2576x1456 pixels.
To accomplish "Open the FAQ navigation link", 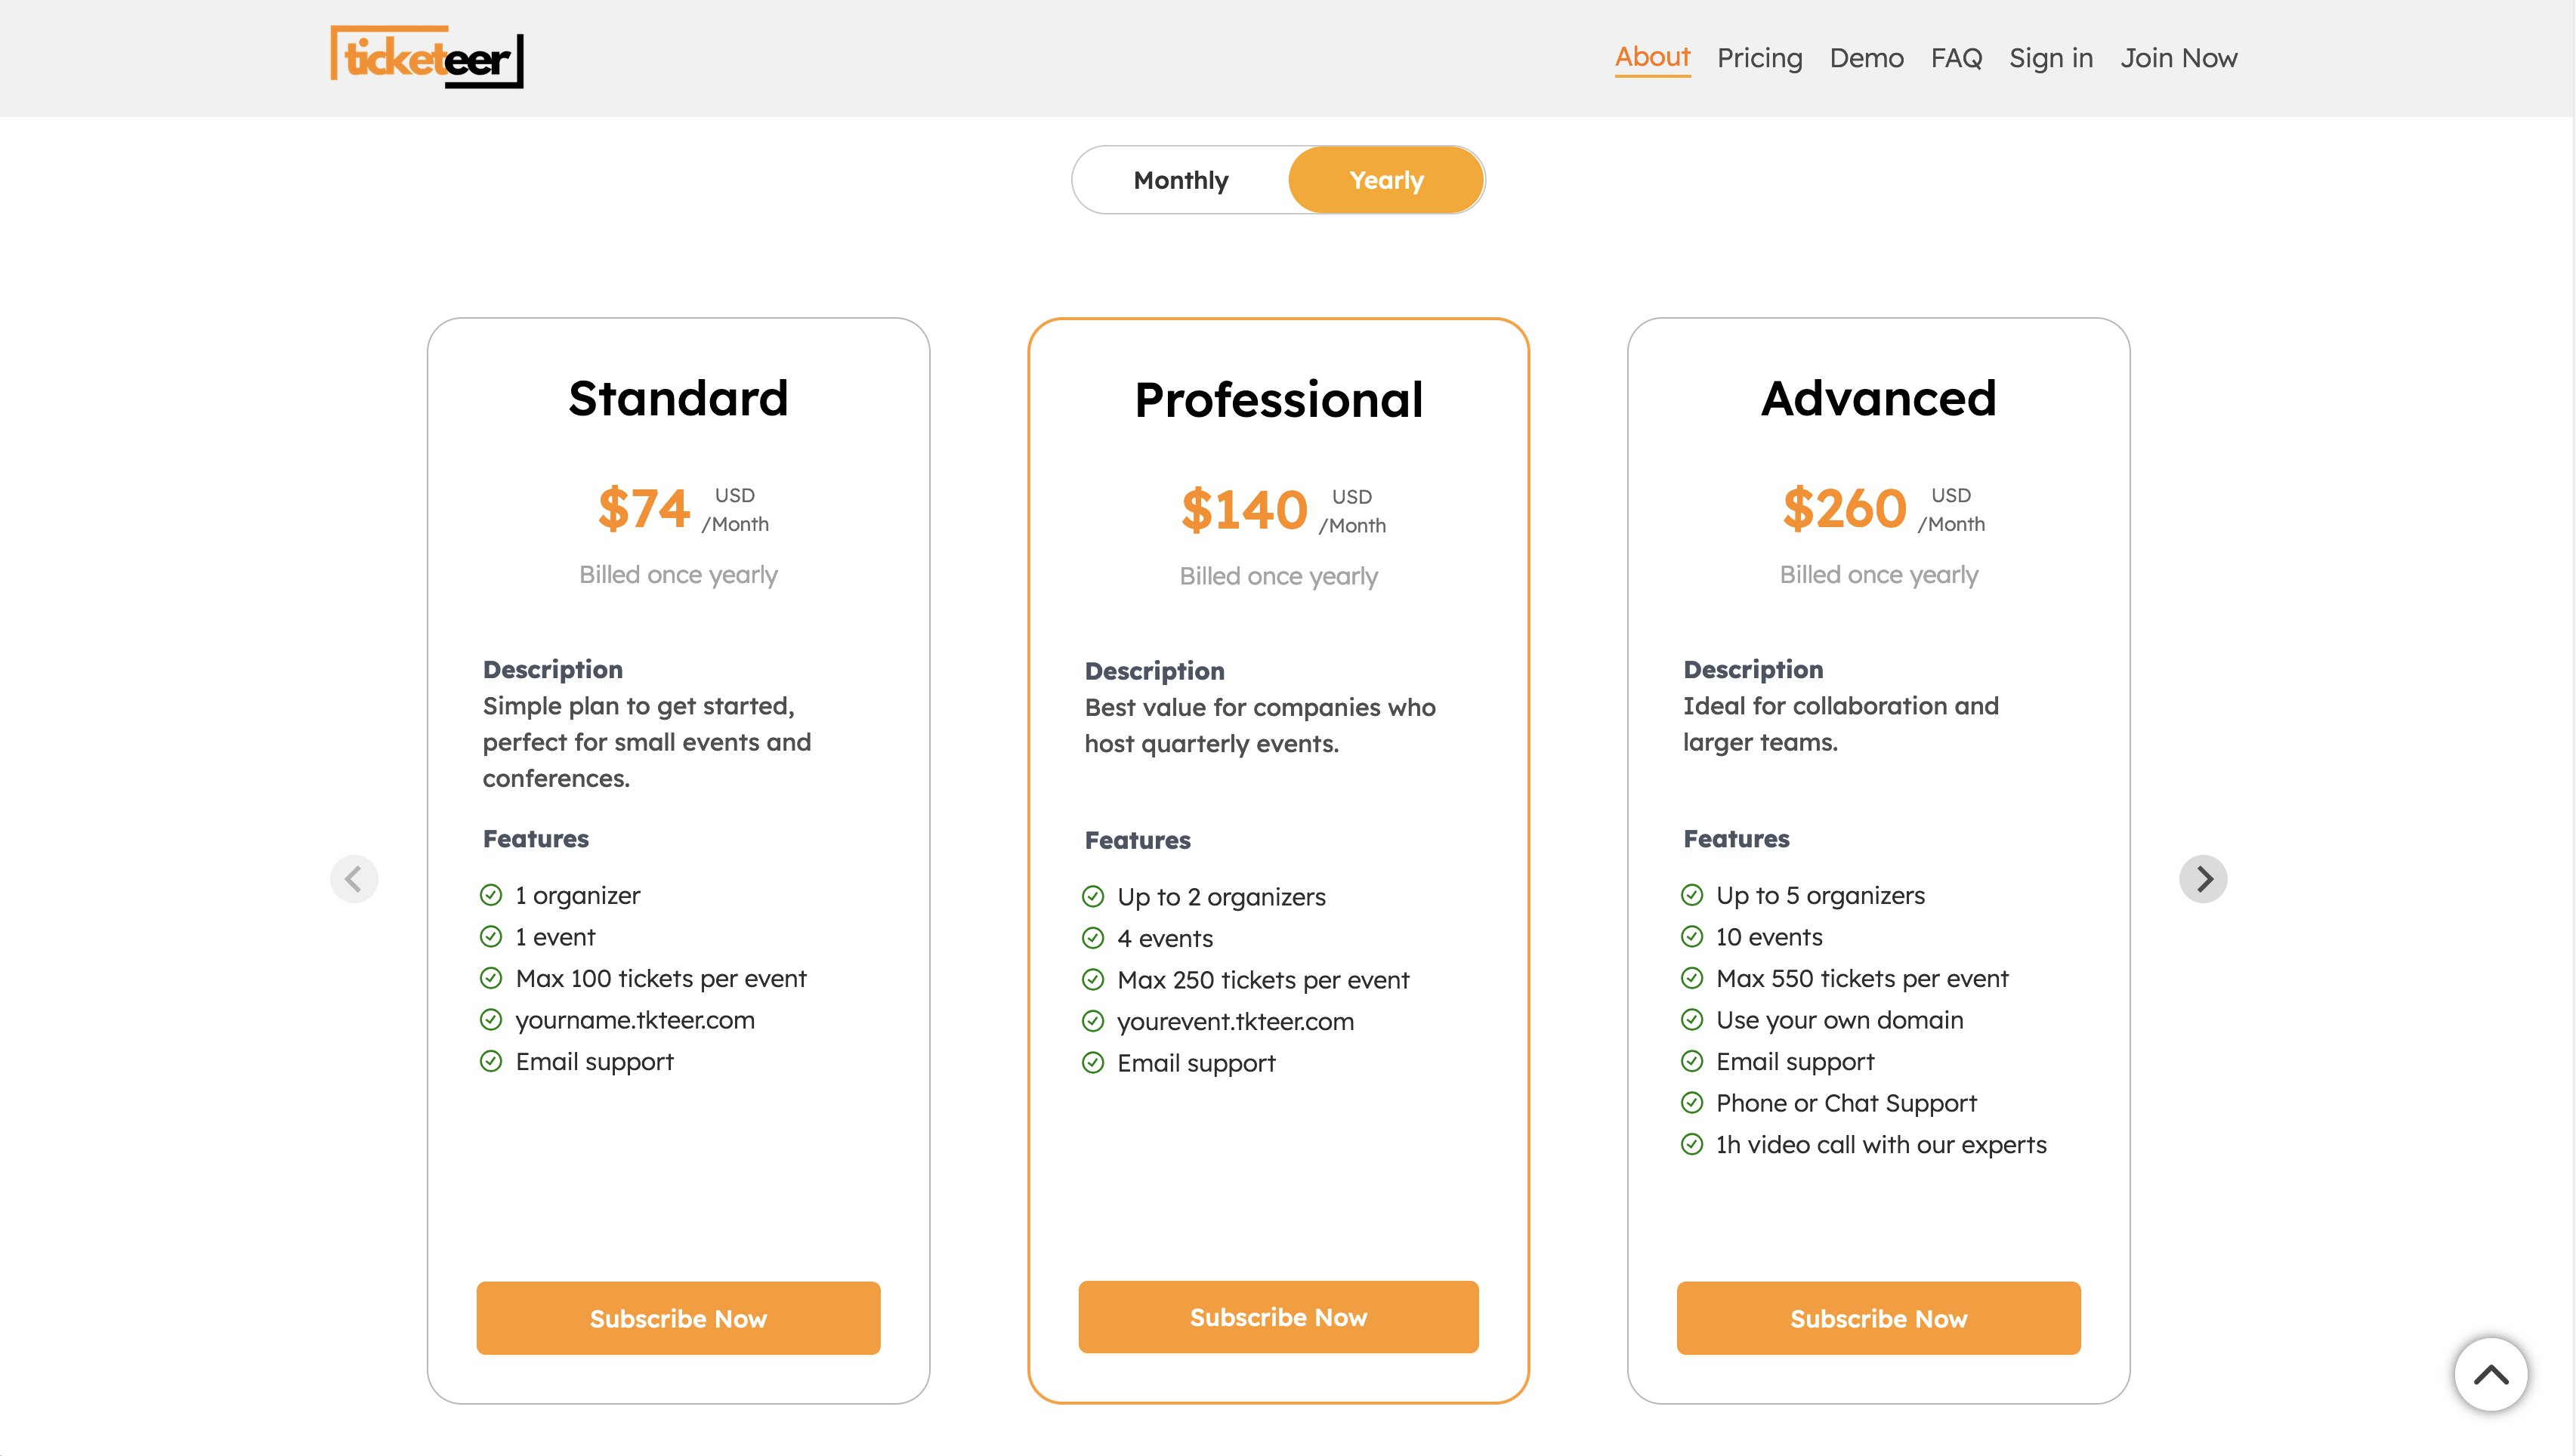I will click(1956, 58).
